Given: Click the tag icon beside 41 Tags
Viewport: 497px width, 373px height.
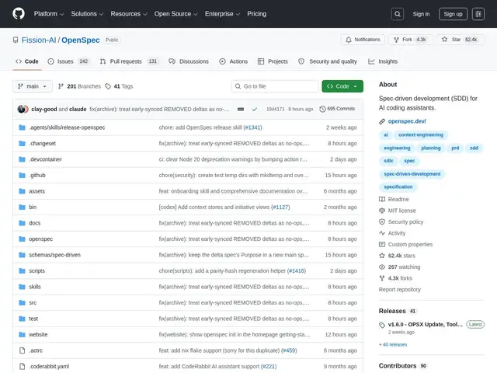Looking at the screenshot, I should coord(108,86).
